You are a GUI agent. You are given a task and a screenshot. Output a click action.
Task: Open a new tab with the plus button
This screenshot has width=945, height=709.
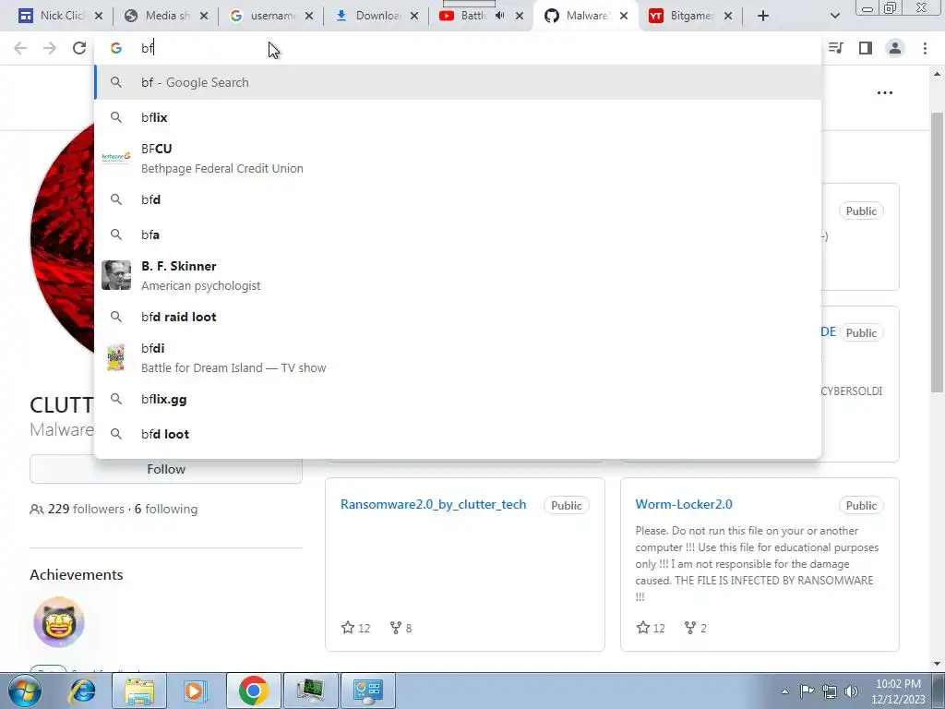point(763,17)
